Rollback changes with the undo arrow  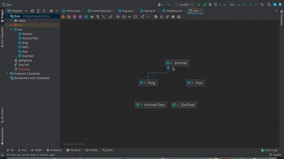click(x=262, y=5)
